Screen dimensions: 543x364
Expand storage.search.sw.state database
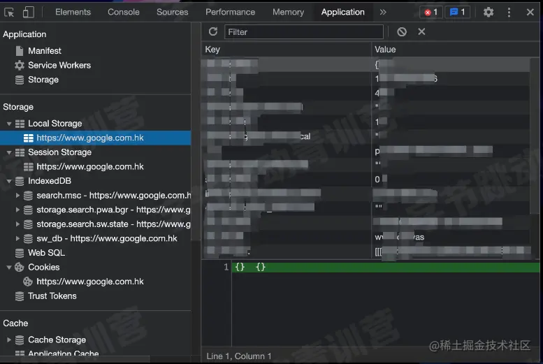pos(17,224)
